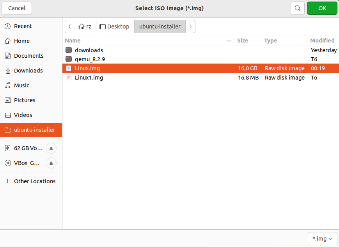The image size is (339, 248).
Task: Click the forward arrow in path bar
Action: [x=190, y=27]
